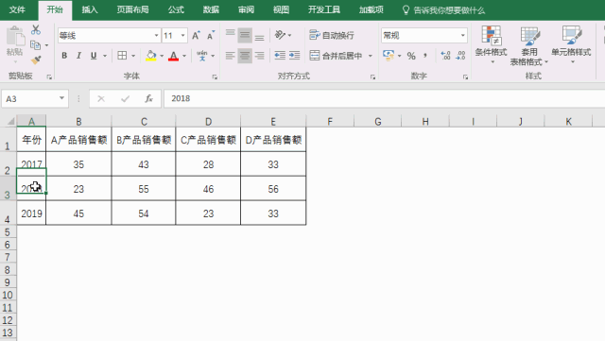The width and height of the screenshot is (605, 341).
Task: Open the underline style dropdown arrow
Action: [x=105, y=56]
